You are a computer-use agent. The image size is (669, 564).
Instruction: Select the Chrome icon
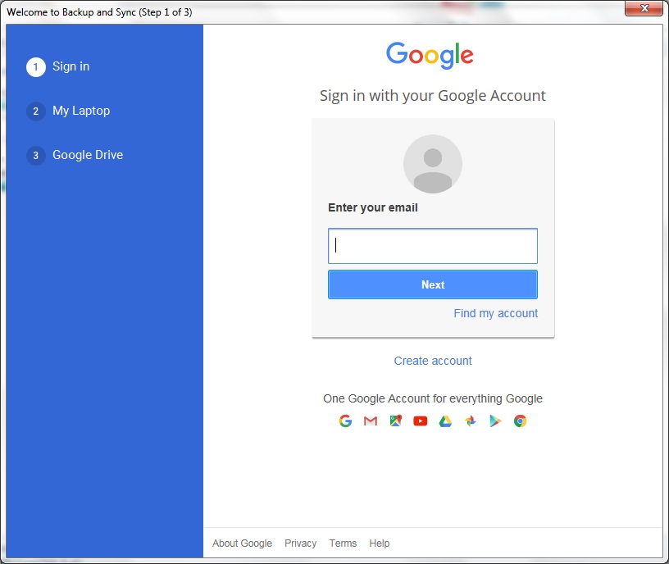(x=520, y=421)
